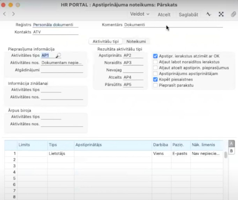Switch table to the B column view
The height and width of the screenshot is (200, 238).
tap(231, 151)
